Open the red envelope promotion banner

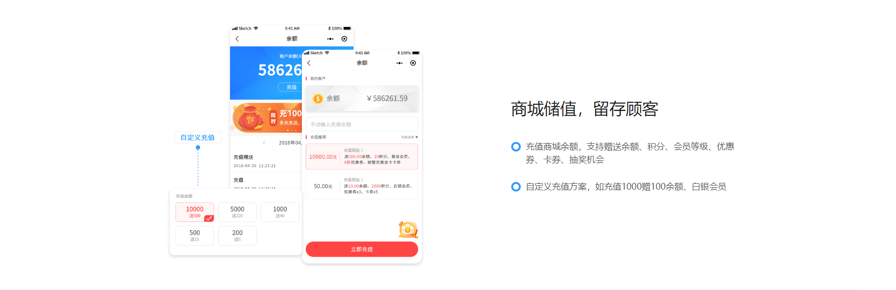pos(266,118)
